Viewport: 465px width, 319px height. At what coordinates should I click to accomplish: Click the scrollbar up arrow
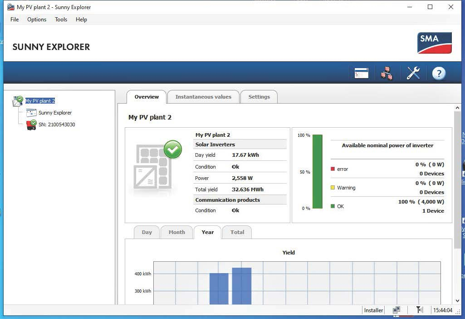(457, 108)
